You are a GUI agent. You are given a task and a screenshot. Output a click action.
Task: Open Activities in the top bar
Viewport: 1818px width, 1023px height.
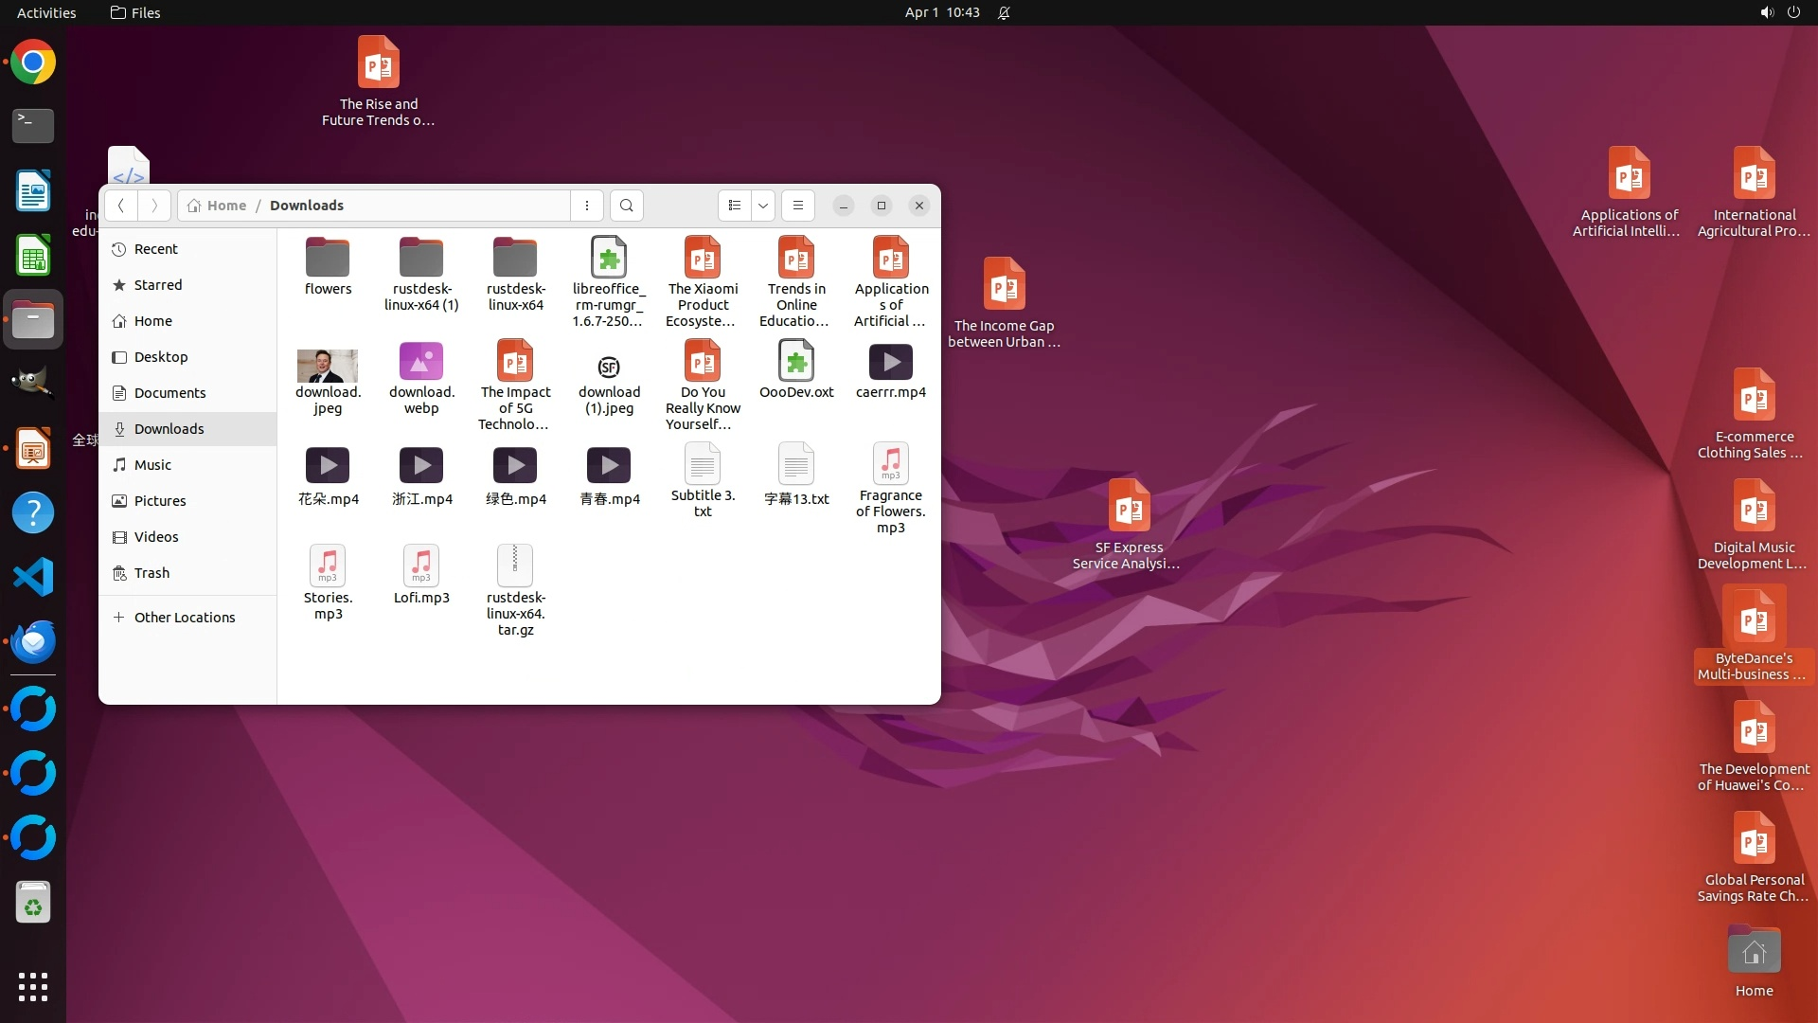(x=46, y=12)
